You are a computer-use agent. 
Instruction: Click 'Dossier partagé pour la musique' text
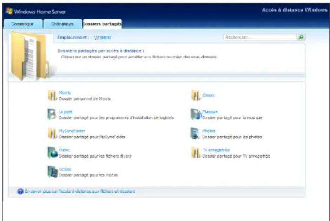click(x=232, y=118)
